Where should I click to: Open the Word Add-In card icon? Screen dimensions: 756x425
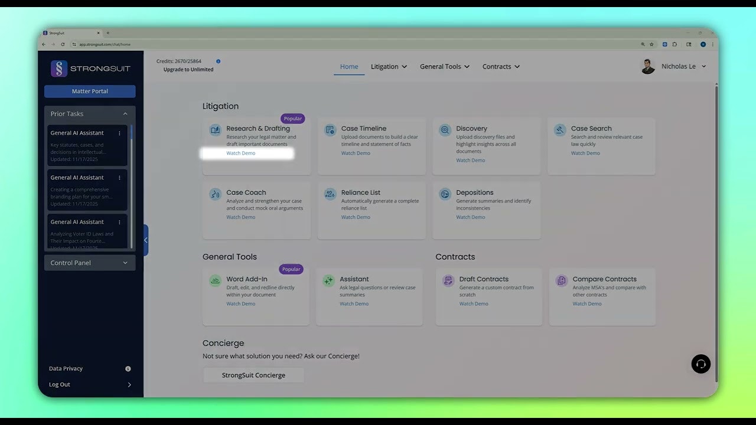pos(215,281)
